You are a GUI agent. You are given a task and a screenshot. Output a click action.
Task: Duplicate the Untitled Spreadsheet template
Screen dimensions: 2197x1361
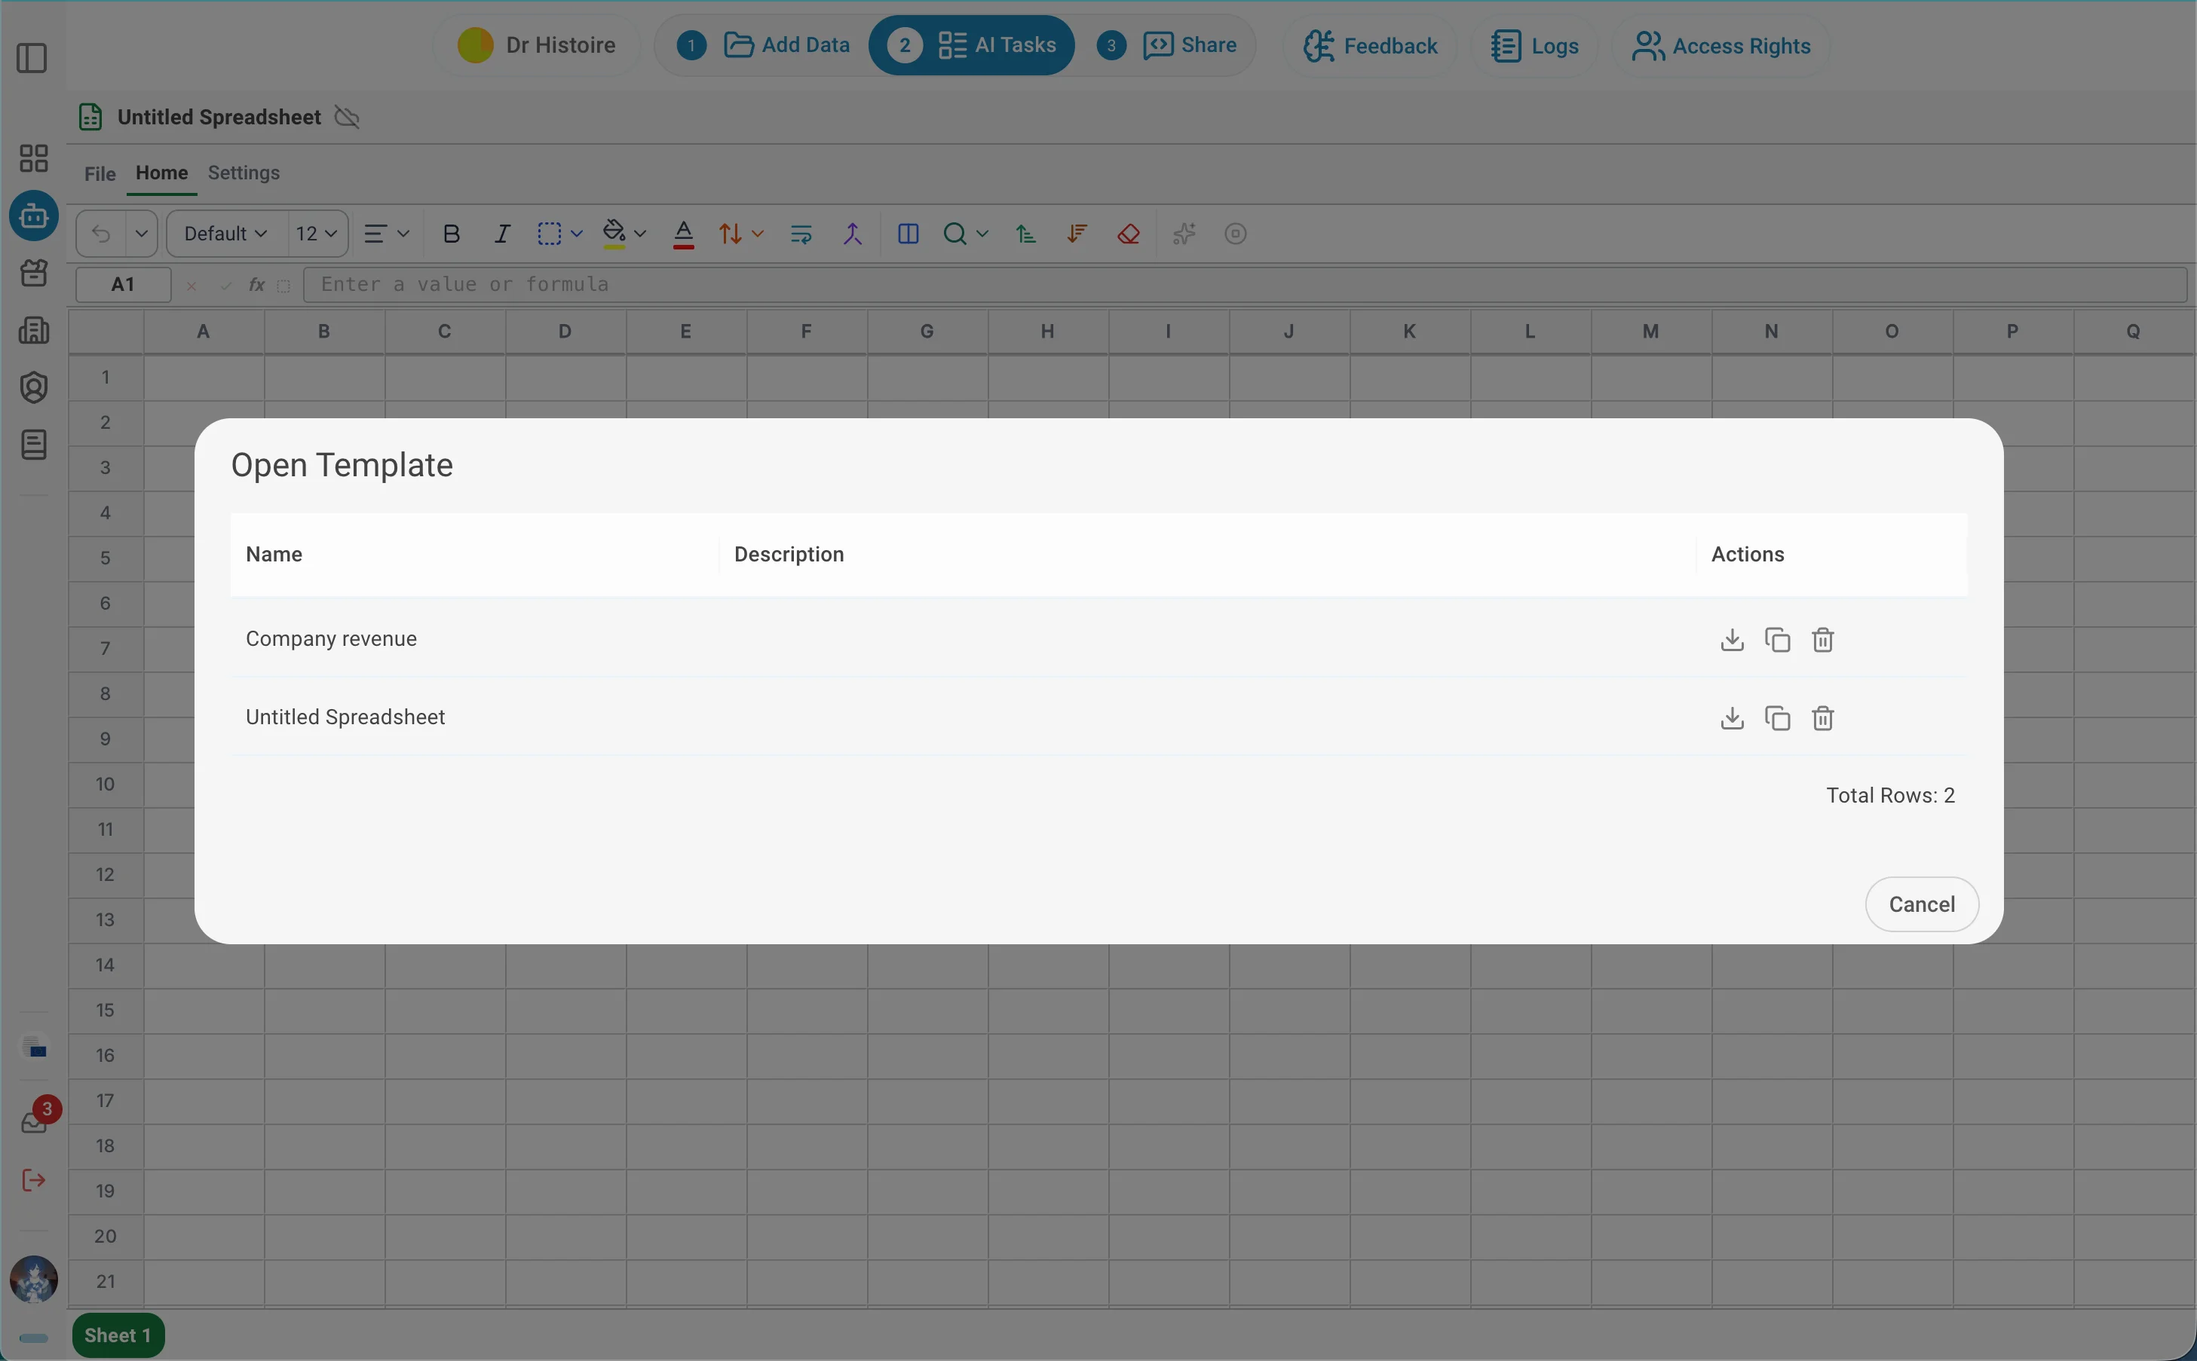coord(1777,718)
